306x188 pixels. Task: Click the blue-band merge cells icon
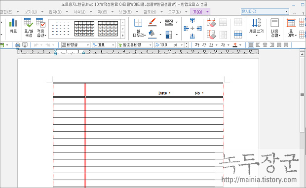[x=238, y=35]
